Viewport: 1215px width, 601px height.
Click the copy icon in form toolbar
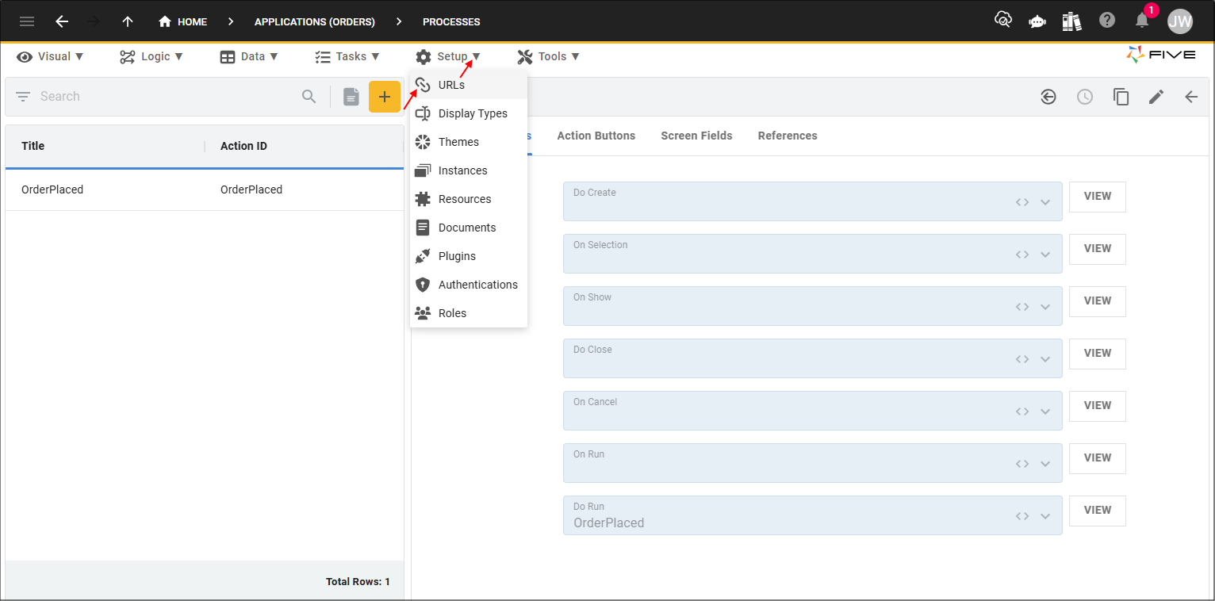click(1121, 97)
